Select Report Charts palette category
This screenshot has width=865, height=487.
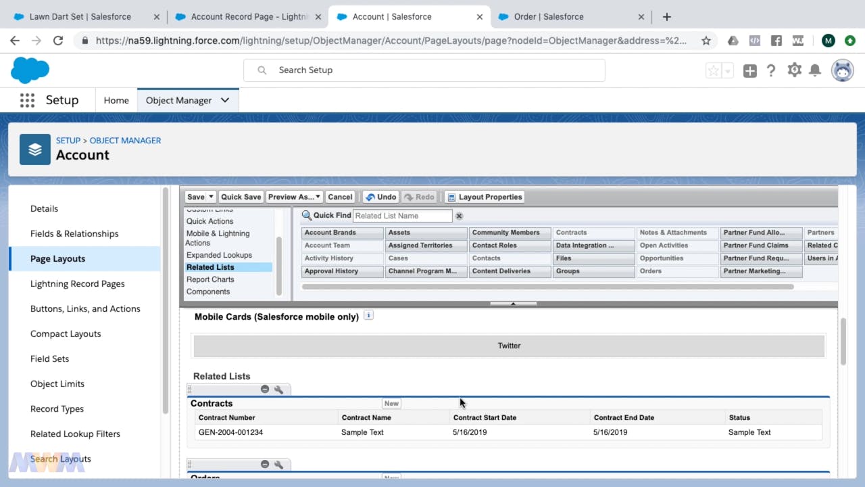(x=210, y=279)
